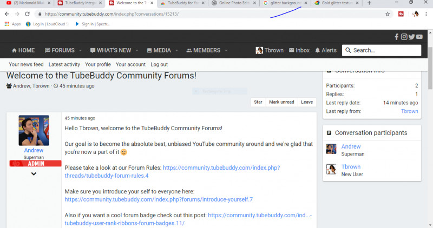Screen dimensions: 433x228
Task: Open the Instagram icon in header
Action: pos(404,37)
